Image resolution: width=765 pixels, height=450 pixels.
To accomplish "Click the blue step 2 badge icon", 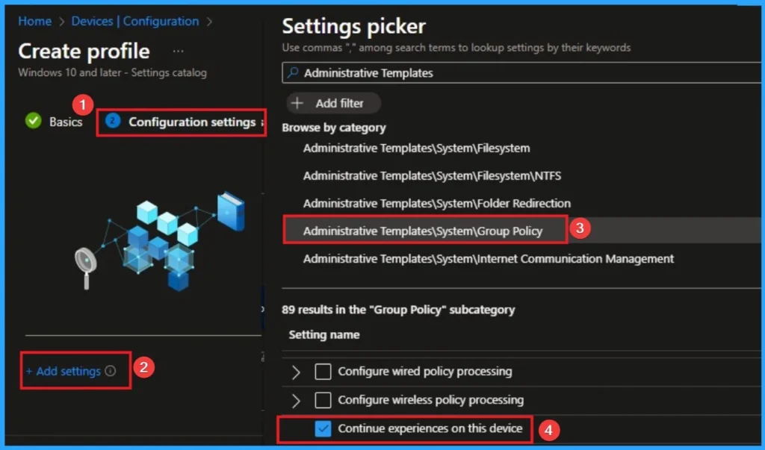I will pyautogui.click(x=111, y=121).
